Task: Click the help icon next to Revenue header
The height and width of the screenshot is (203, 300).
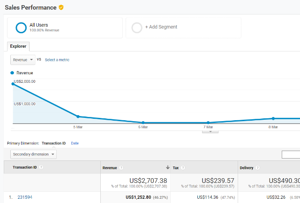Action: point(121,167)
